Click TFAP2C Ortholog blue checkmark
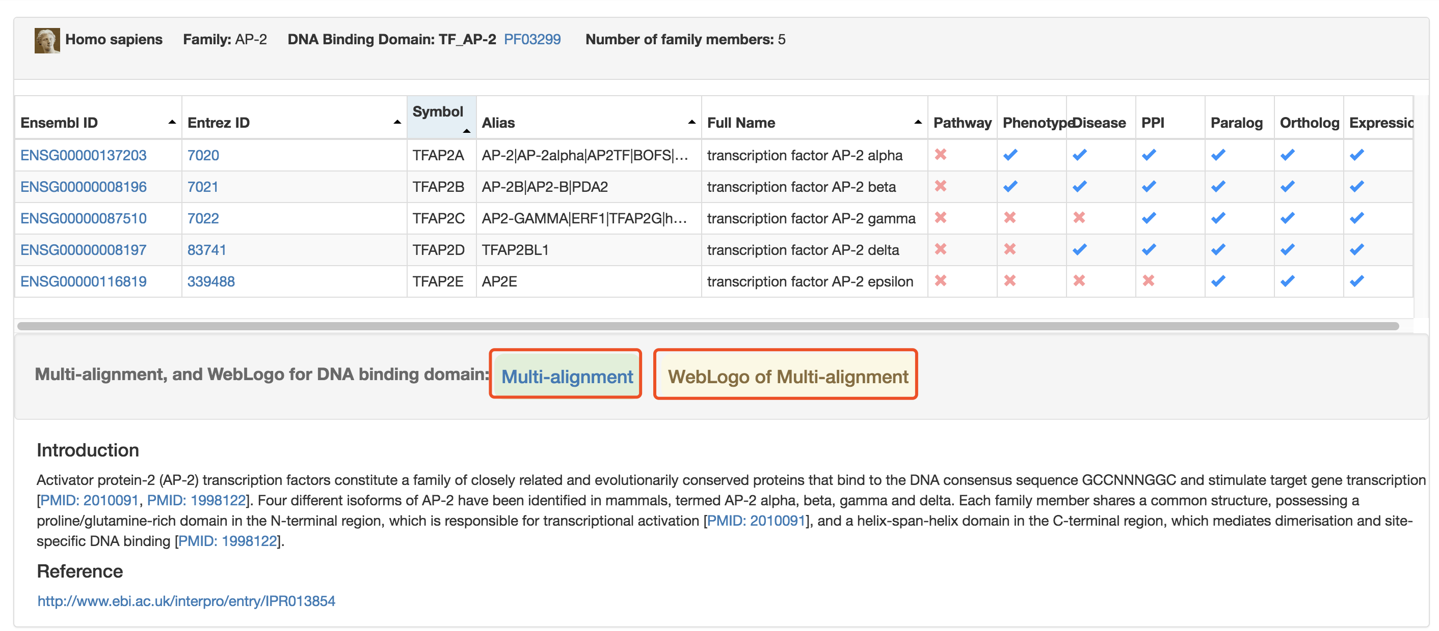 coord(1288,218)
